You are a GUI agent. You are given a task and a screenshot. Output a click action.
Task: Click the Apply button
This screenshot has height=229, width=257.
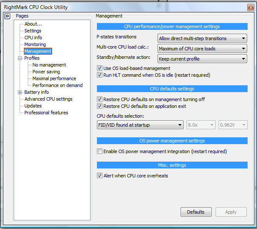pyautogui.click(x=231, y=212)
